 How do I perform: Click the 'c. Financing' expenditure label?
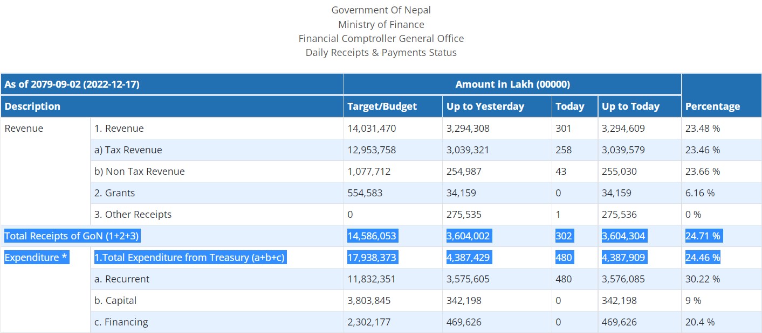pos(121,322)
